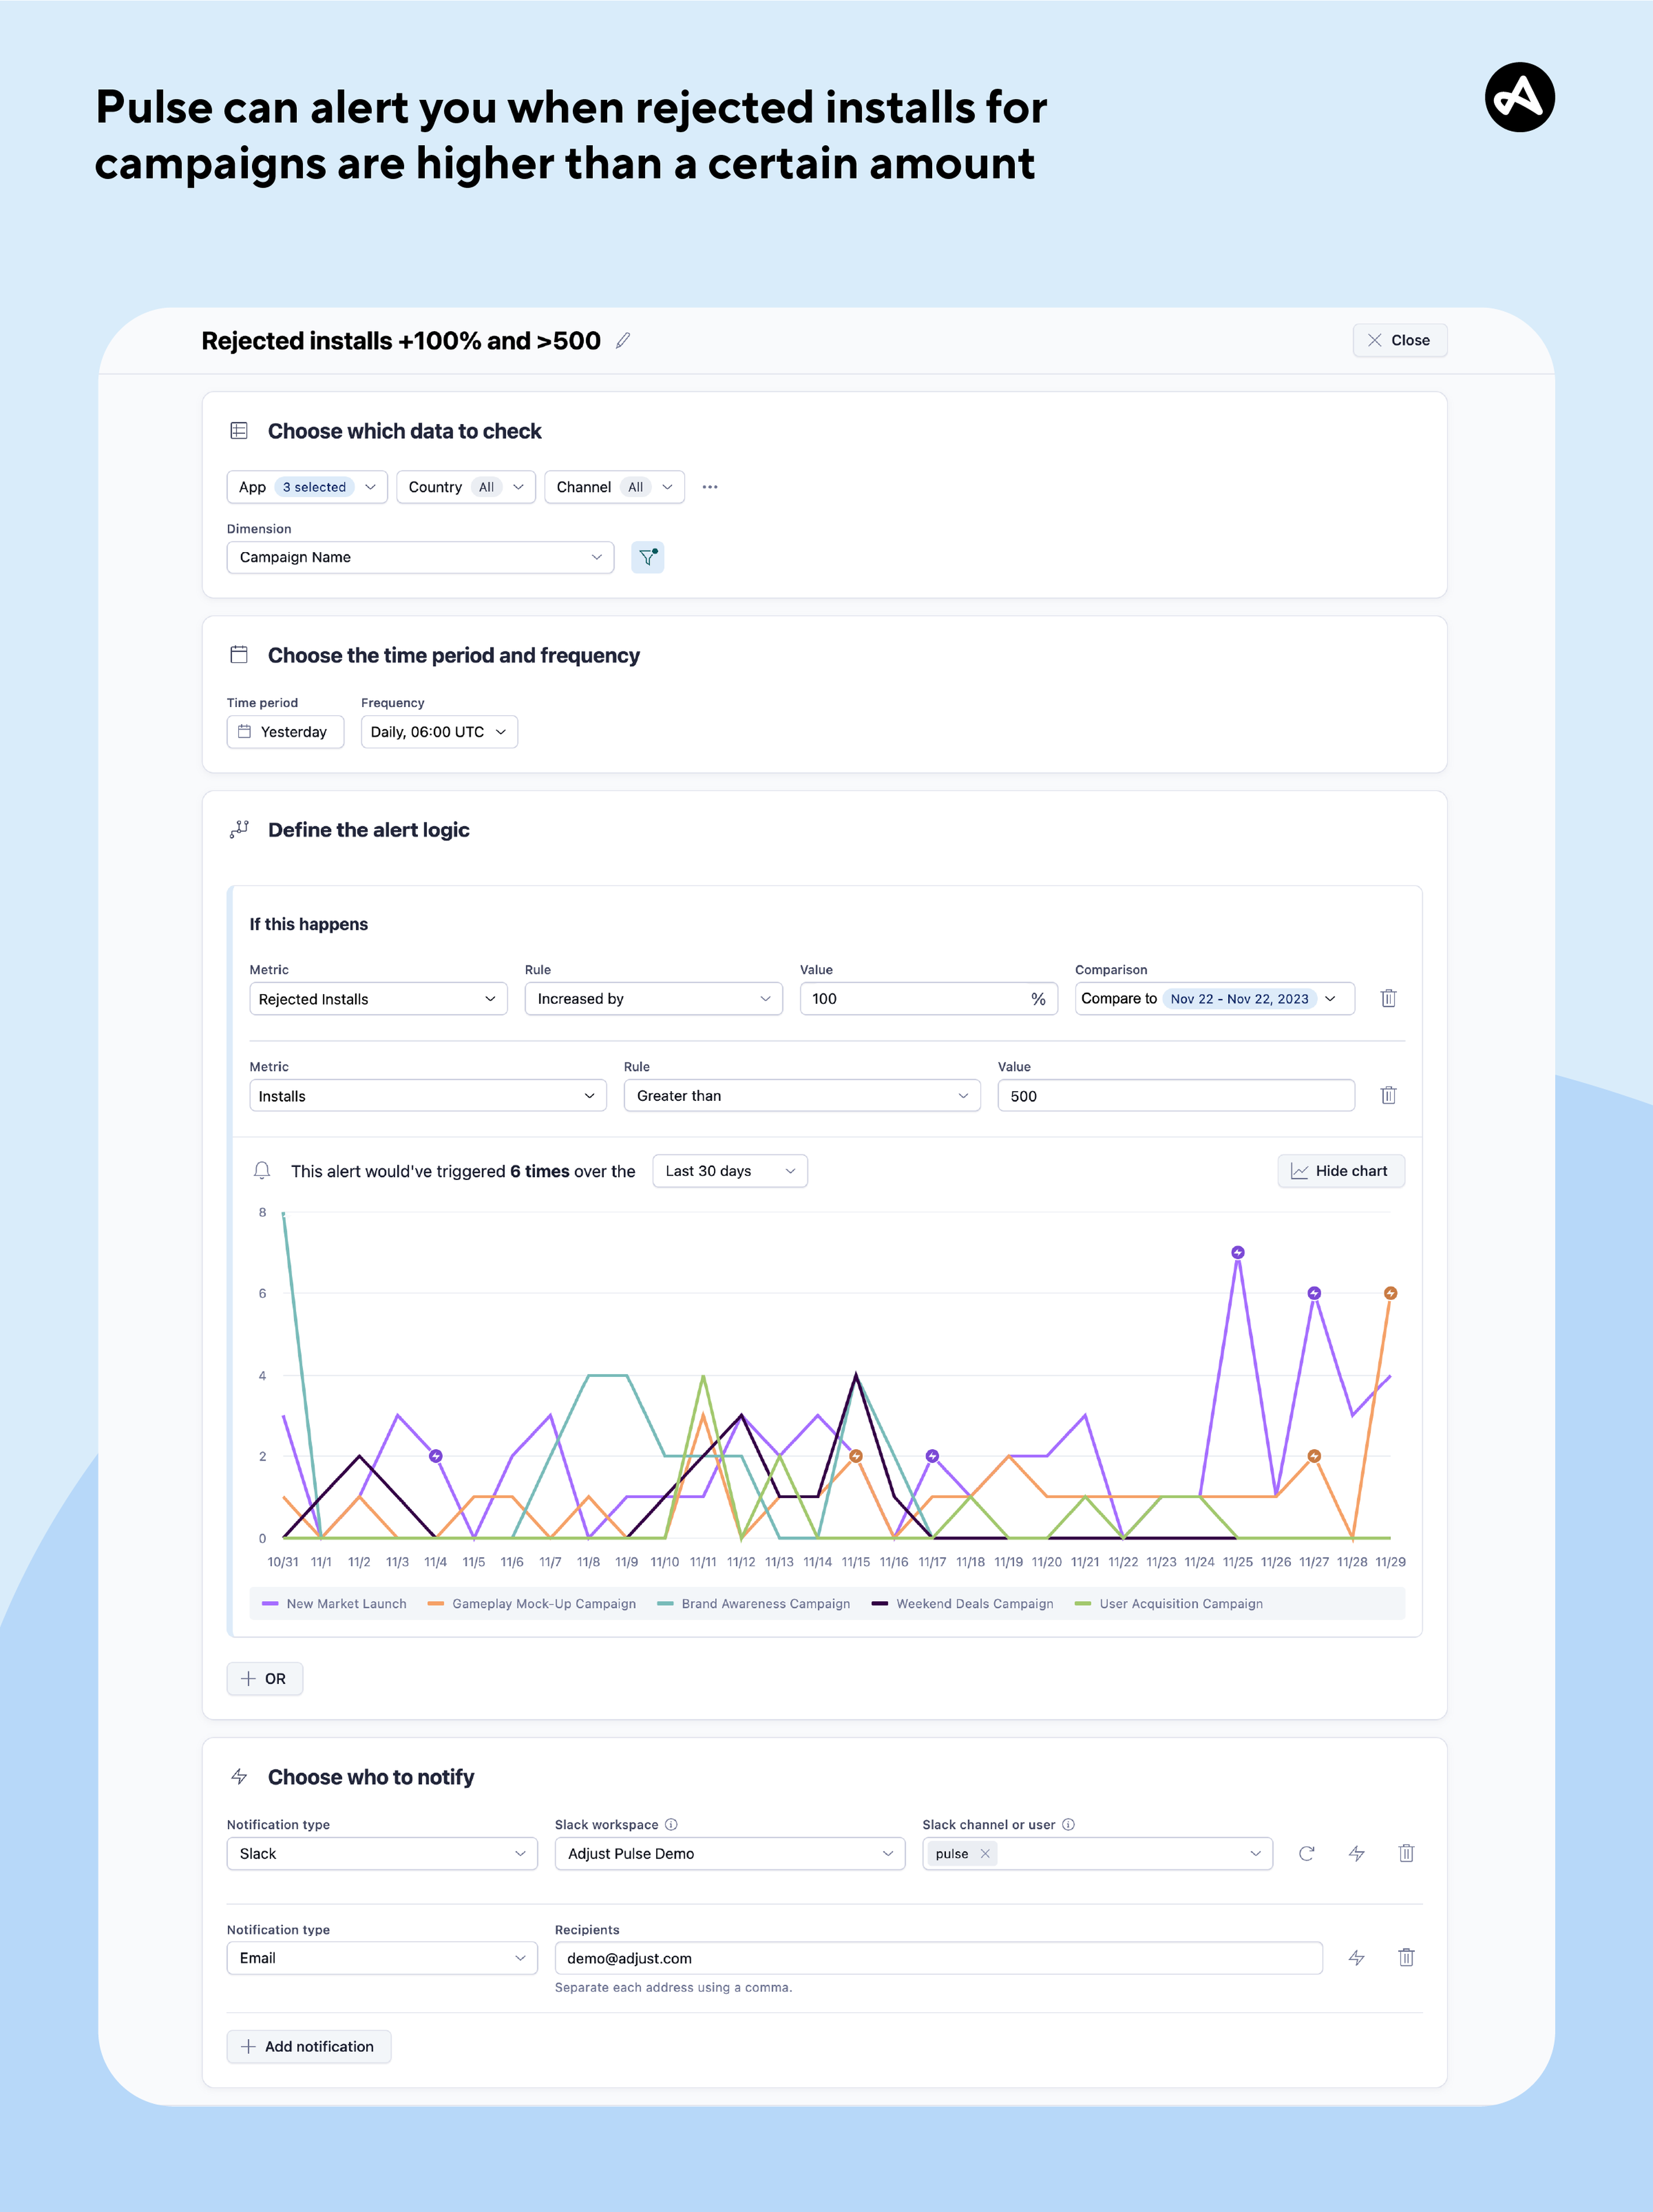Viewport: 1653px width, 2212px height.
Task: Edit alert title with pencil icon
Action: [623, 341]
